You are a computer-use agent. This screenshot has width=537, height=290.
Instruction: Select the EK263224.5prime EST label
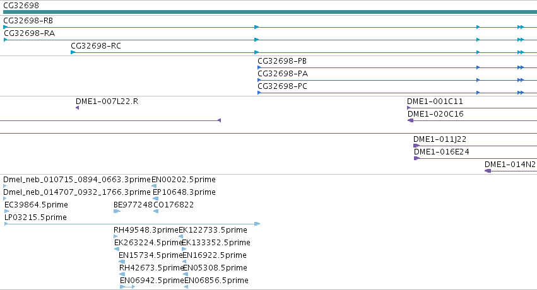point(148,243)
